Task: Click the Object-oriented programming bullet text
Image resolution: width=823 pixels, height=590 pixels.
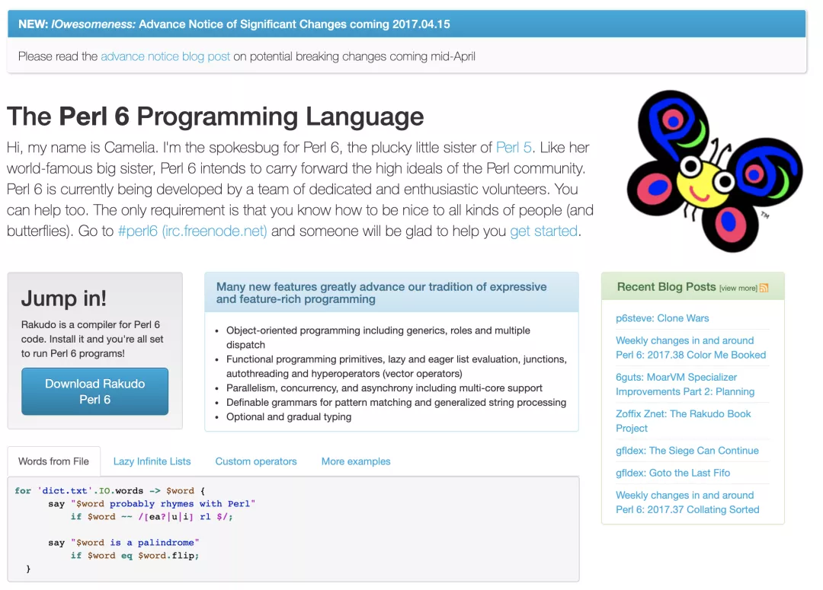Action: [378, 338]
